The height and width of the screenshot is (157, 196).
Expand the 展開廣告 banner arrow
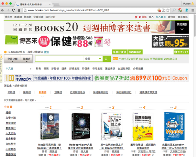(x=182, y=29)
